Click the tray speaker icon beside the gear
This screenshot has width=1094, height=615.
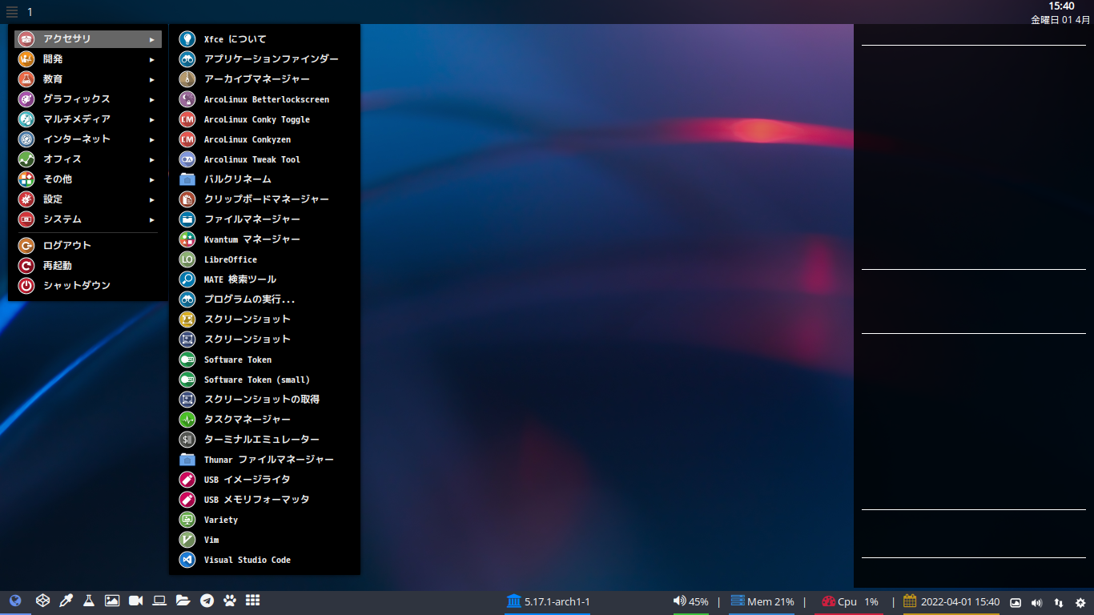(x=1037, y=602)
